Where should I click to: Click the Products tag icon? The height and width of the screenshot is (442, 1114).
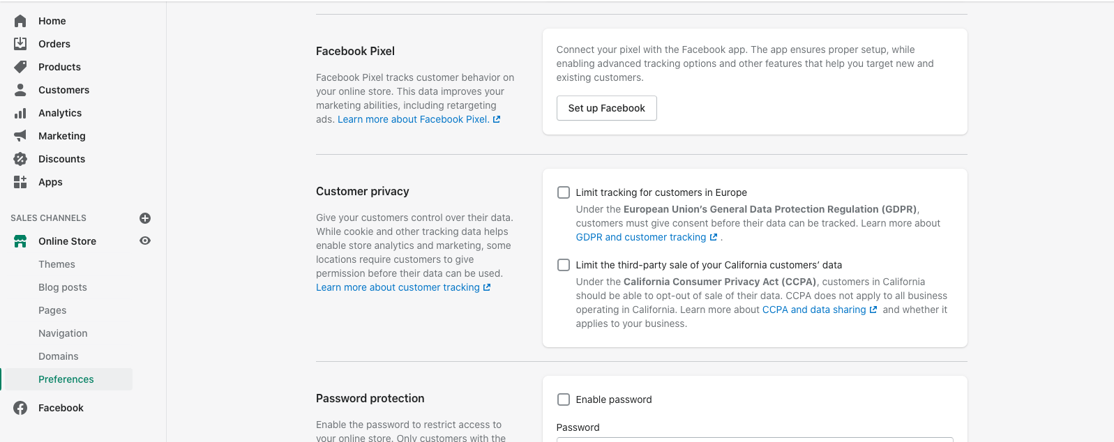(x=20, y=67)
